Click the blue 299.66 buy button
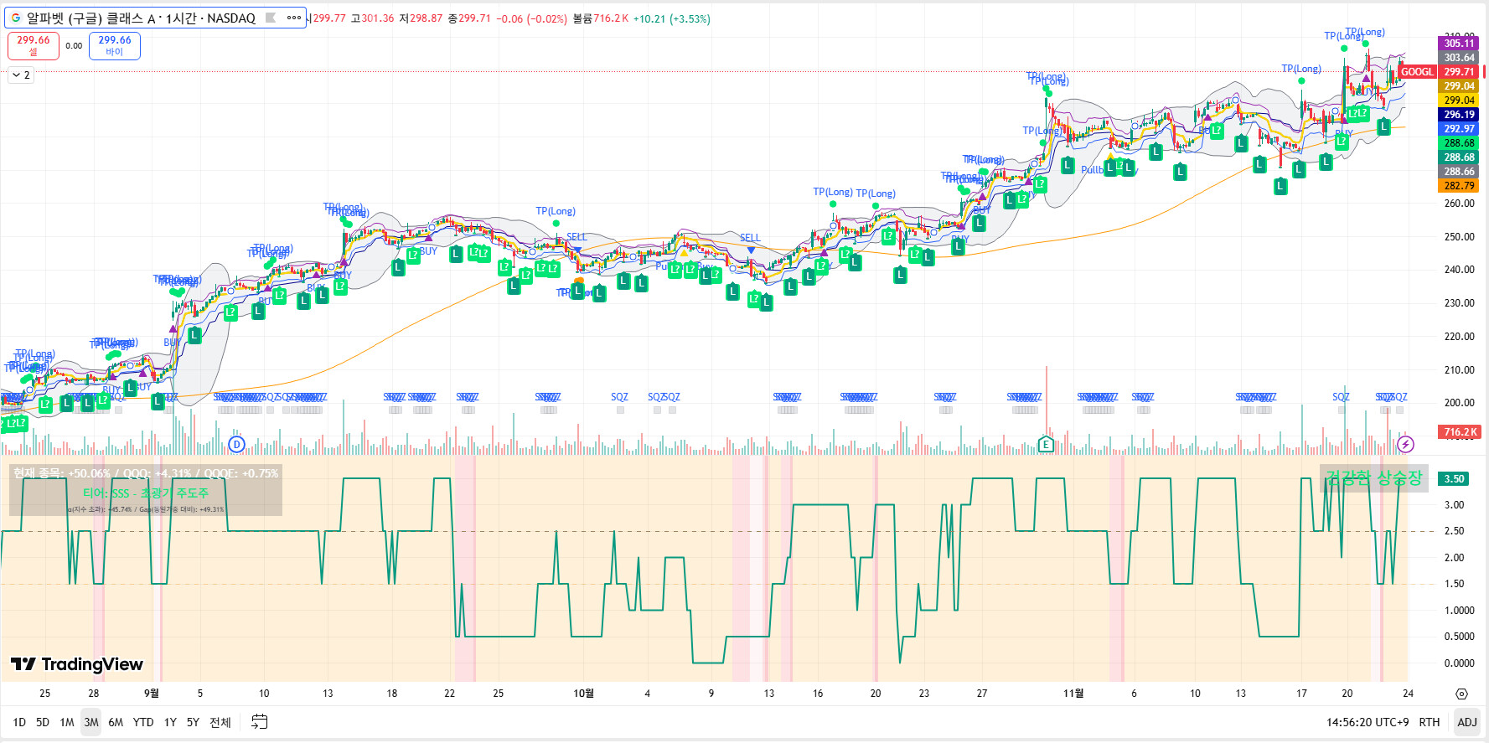1489x743 pixels. click(x=115, y=45)
